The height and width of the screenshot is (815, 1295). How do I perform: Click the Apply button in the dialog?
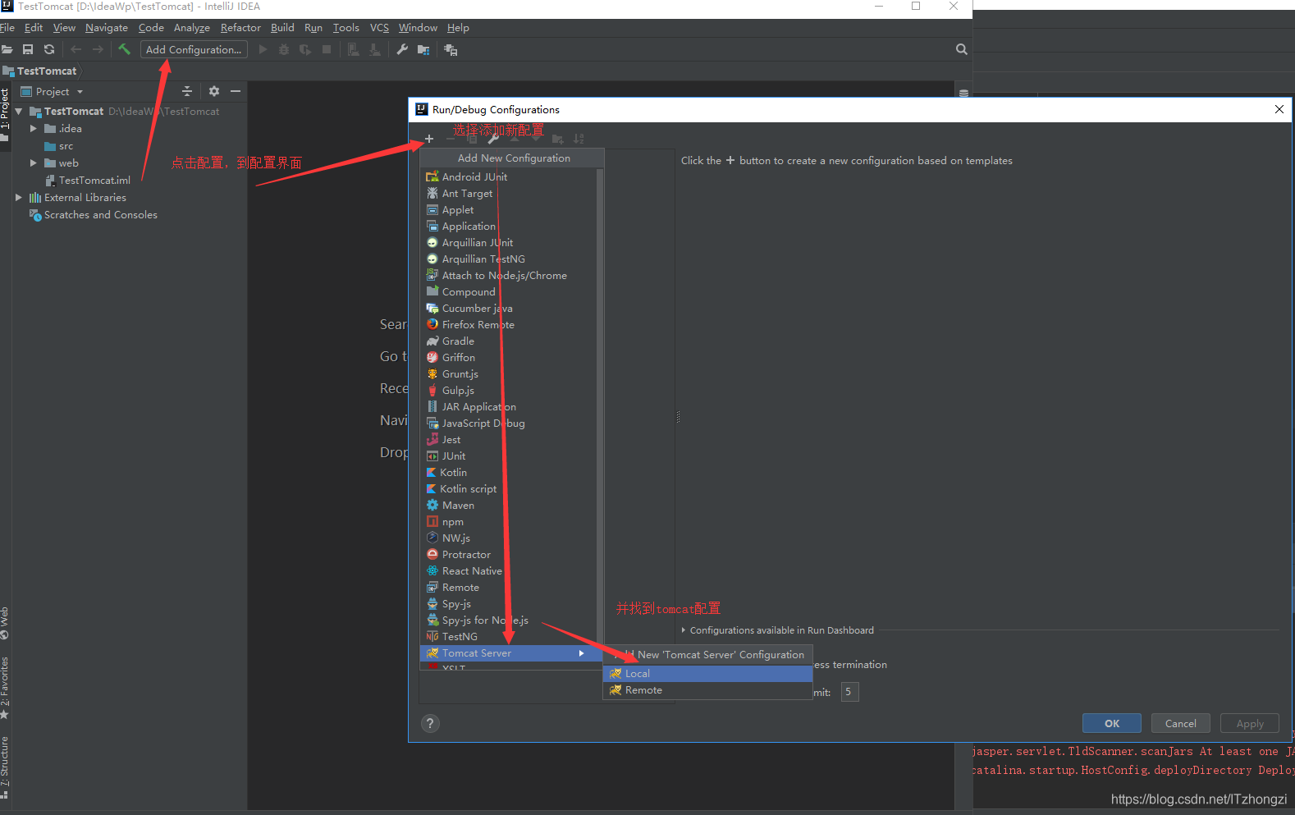1249,723
